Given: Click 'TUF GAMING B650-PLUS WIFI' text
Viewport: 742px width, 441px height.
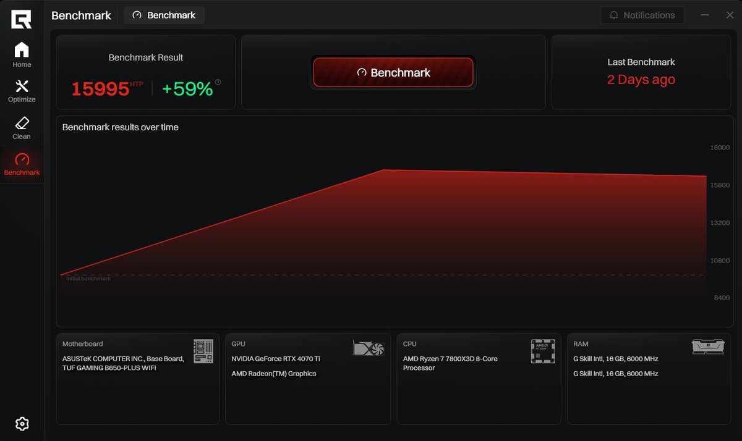Looking at the screenshot, I should click(x=109, y=368).
